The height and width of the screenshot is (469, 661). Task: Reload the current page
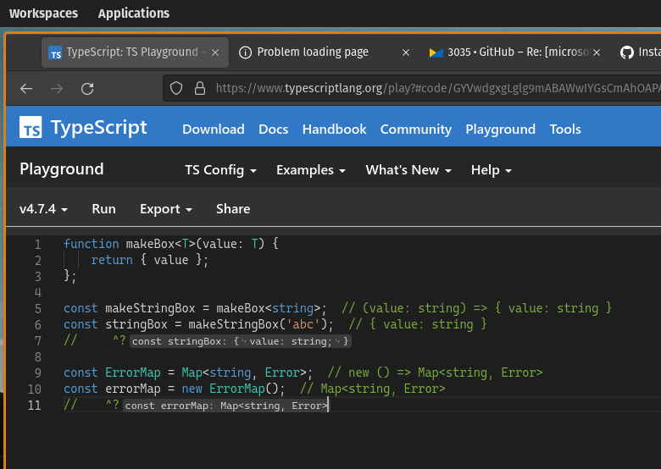pyautogui.click(x=87, y=88)
